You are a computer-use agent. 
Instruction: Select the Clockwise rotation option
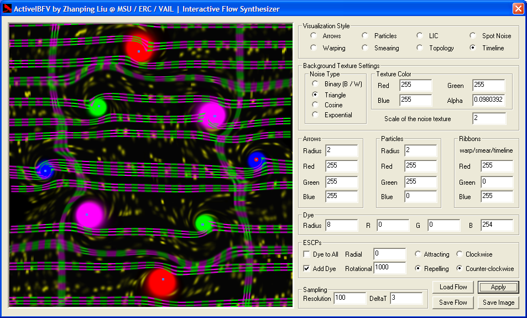click(x=460, y=254)
